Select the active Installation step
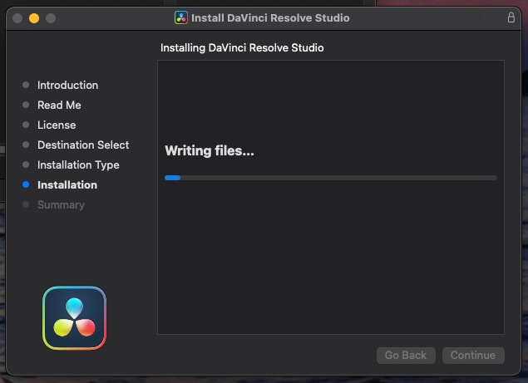The width and height of the screenshot is (528, 383). click(67, 184)
